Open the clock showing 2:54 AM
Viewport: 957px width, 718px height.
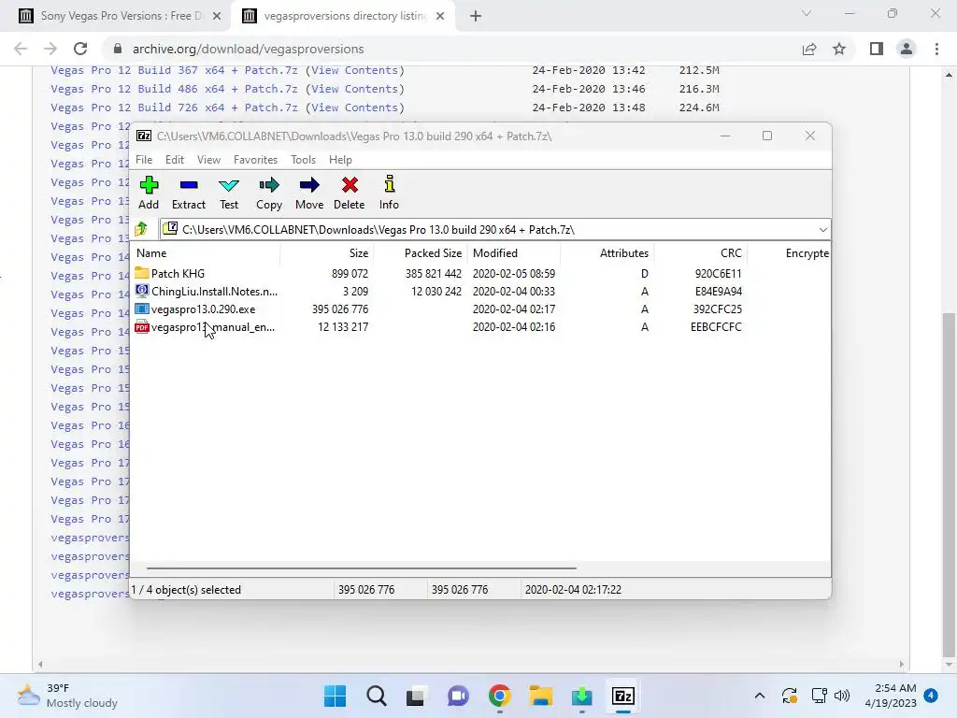[891, 696]
